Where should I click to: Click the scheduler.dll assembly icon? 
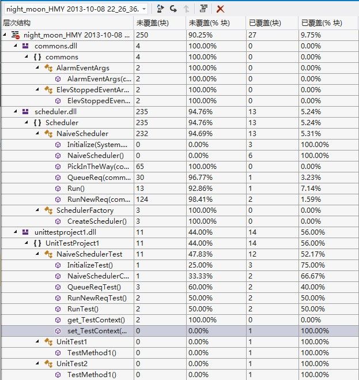tap(25, 111)
